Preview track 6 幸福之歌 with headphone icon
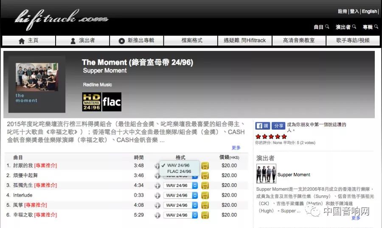This screenshot has width=382, height=228. 157,215
